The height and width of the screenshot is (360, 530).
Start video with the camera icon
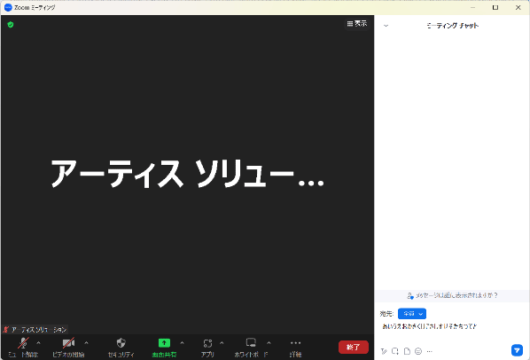[x=68, y=348]
